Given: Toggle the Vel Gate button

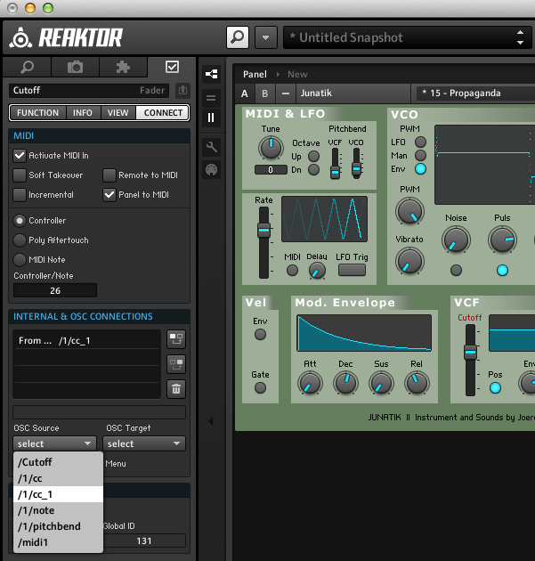Looking at the screenshot, I should 260,388.
